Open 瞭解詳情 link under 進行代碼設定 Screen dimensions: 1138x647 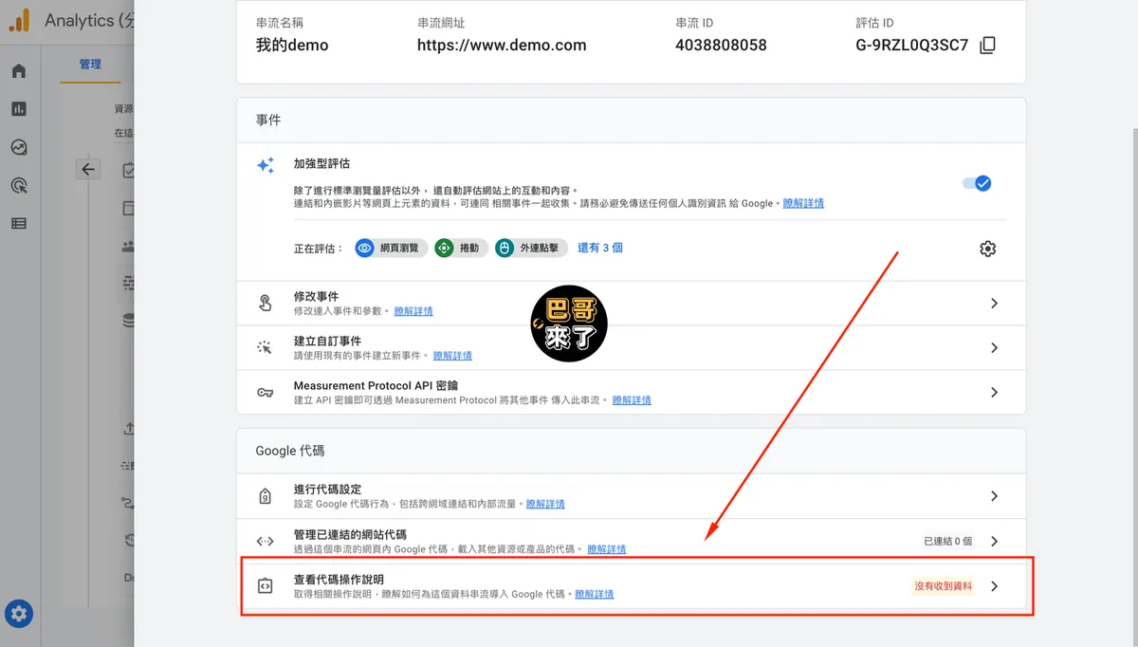tap(545, 504)
